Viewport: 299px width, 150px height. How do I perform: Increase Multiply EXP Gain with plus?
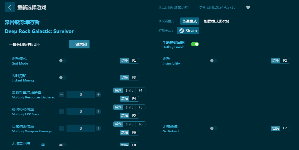pos(98,111)
